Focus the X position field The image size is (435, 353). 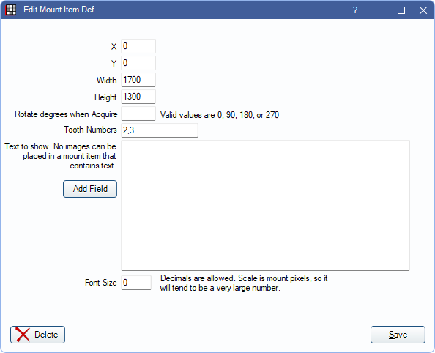click(138, 46)
